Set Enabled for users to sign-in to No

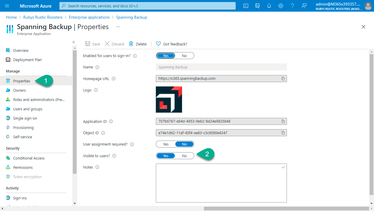[184, 56]
